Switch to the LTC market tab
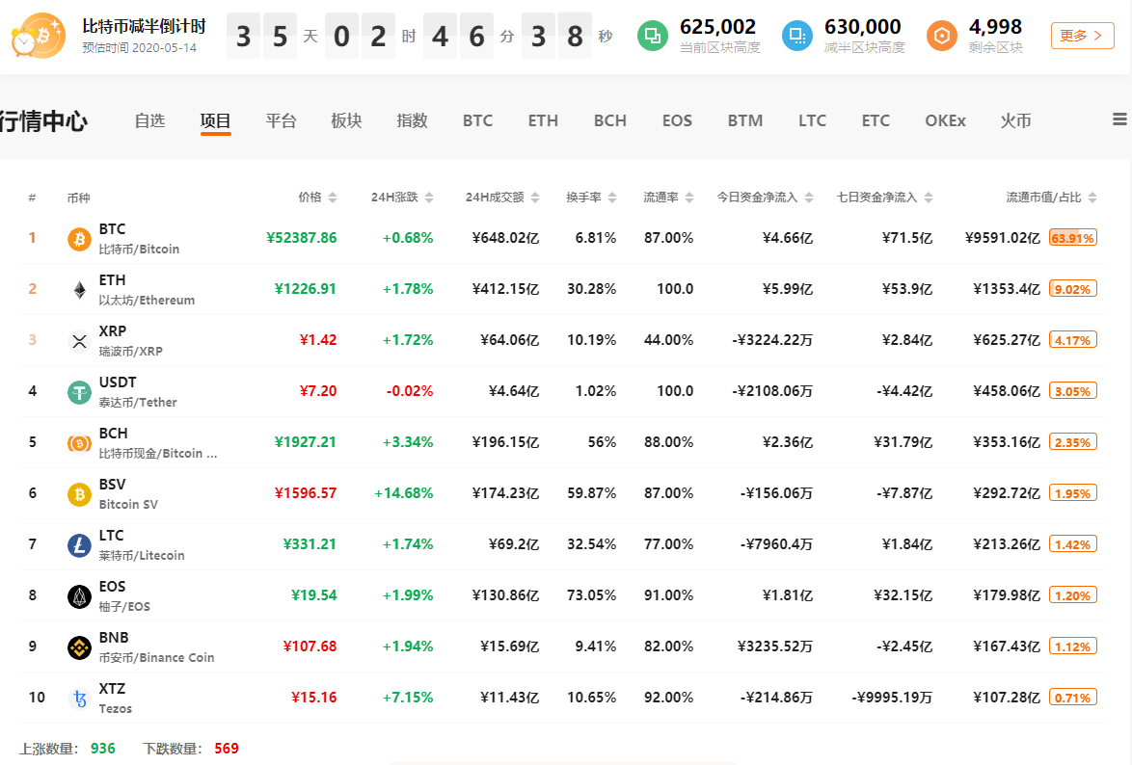 tap(812, 120)
